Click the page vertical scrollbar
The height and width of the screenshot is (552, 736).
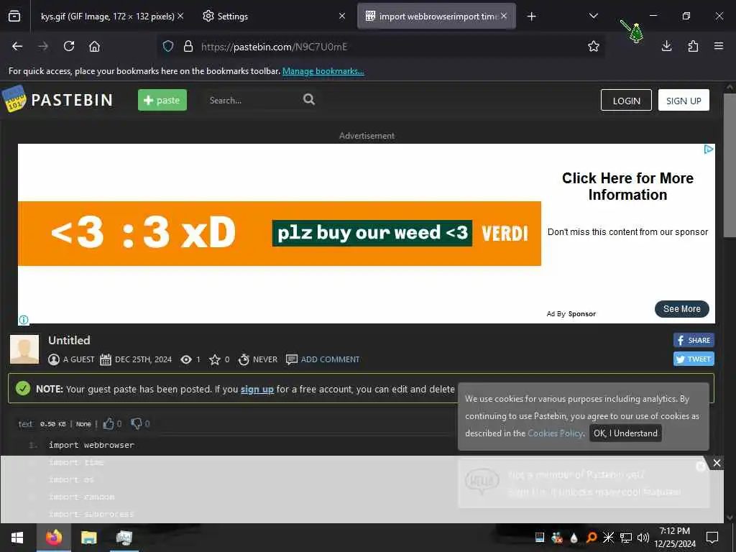(730, 165)
